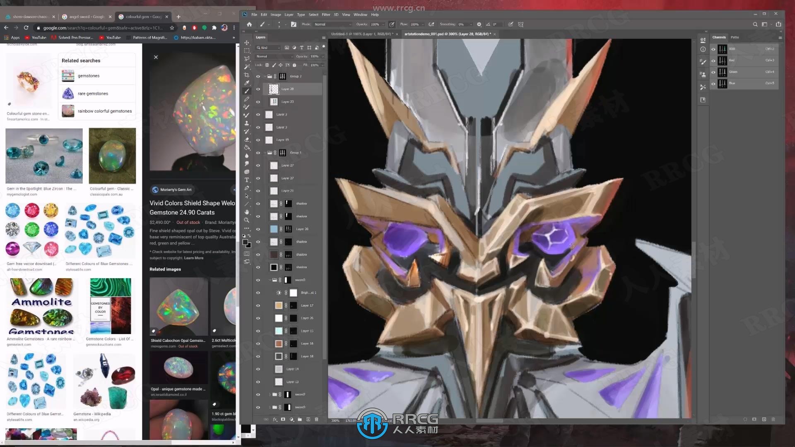
Task: Toggle airbrush-style build-up icon beside Flow
Action: point(431,24)
